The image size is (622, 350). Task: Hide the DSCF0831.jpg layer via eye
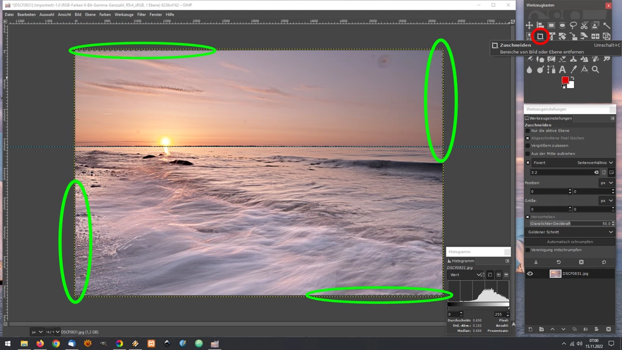[x=530, y=274]
